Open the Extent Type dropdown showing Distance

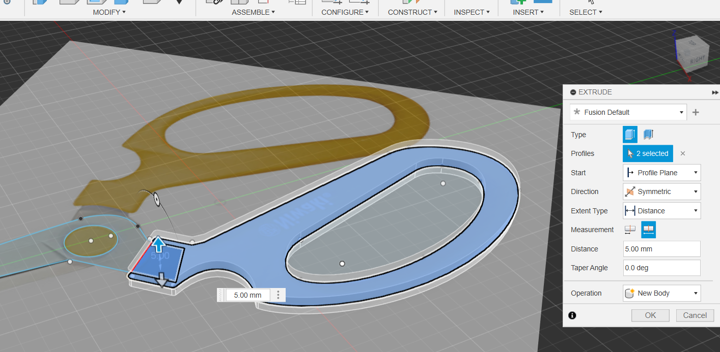tap(661, 211)
